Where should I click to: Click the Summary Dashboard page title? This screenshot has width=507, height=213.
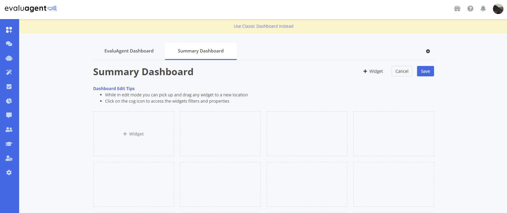tap(143, 72)
